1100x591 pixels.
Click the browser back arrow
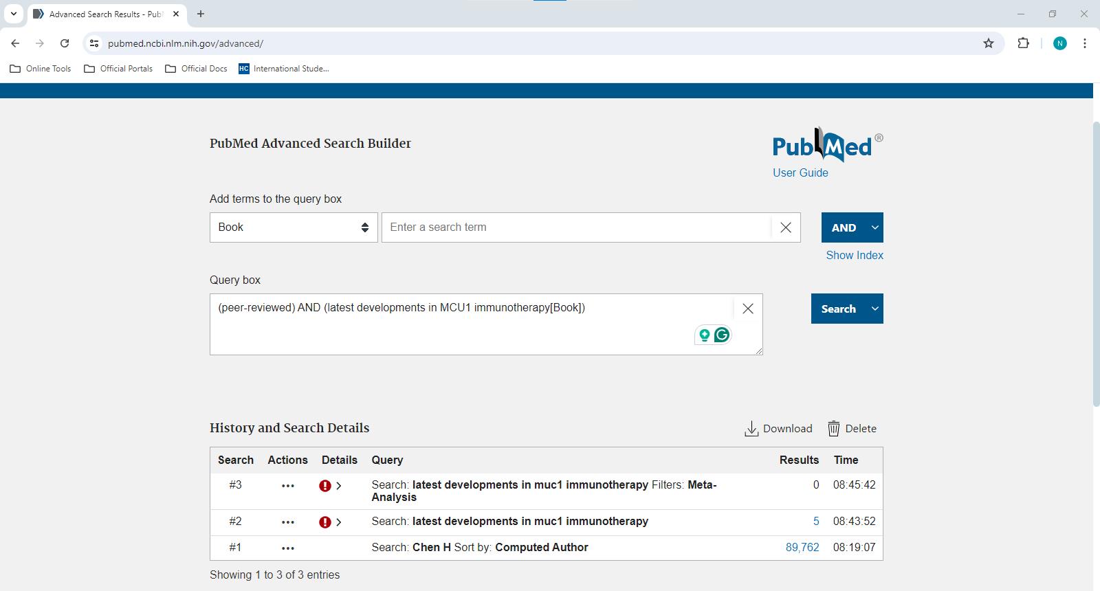(x=15, y=43)
